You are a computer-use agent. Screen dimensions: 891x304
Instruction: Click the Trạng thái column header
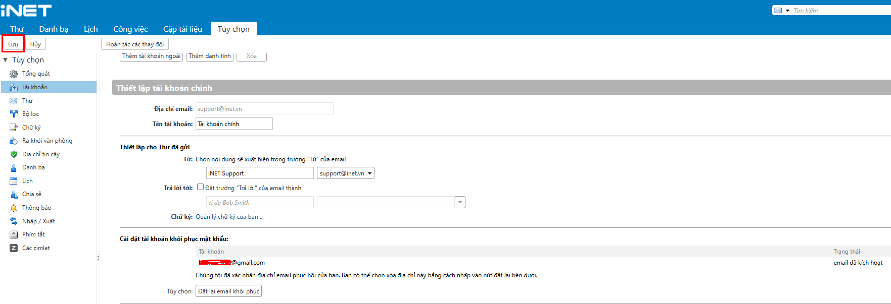pos(847,252)
